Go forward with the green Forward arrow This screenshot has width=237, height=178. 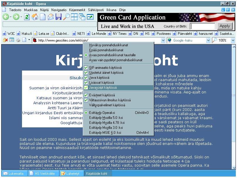[16, 17]
